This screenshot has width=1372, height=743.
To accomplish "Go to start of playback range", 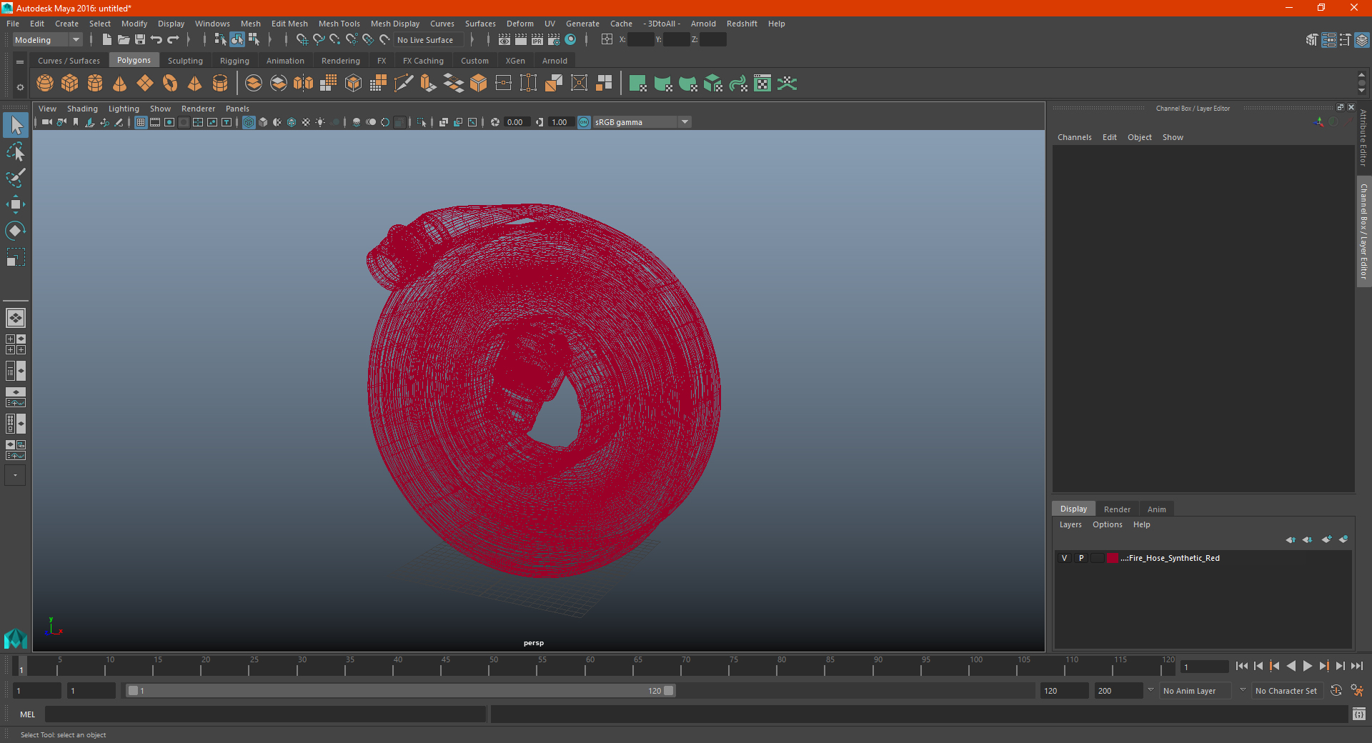I will point(1241,666).
